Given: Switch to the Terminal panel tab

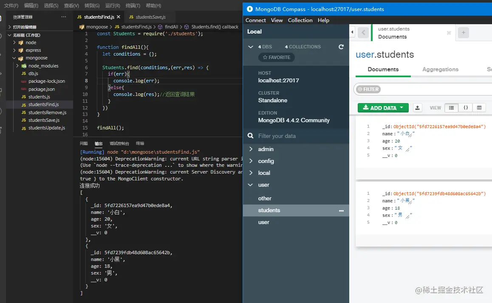Looking at the screenshot, I should 140,143.
